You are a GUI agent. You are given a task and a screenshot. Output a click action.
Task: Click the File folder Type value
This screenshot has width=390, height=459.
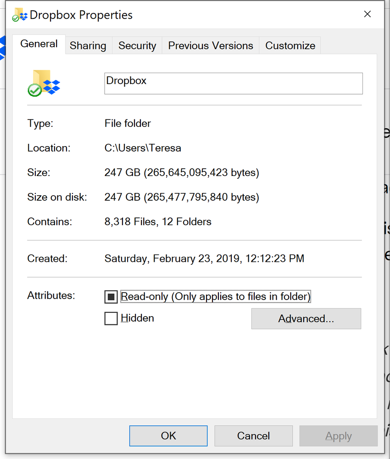tap(128, 123)
